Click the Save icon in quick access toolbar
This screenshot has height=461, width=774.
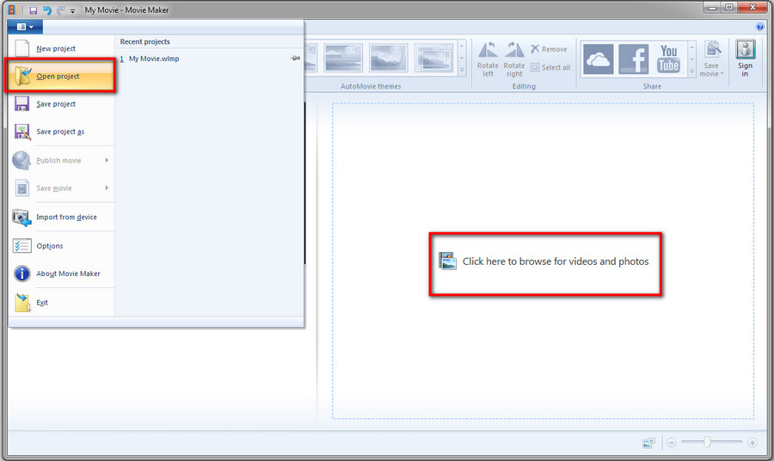click(x=33, y=10)
